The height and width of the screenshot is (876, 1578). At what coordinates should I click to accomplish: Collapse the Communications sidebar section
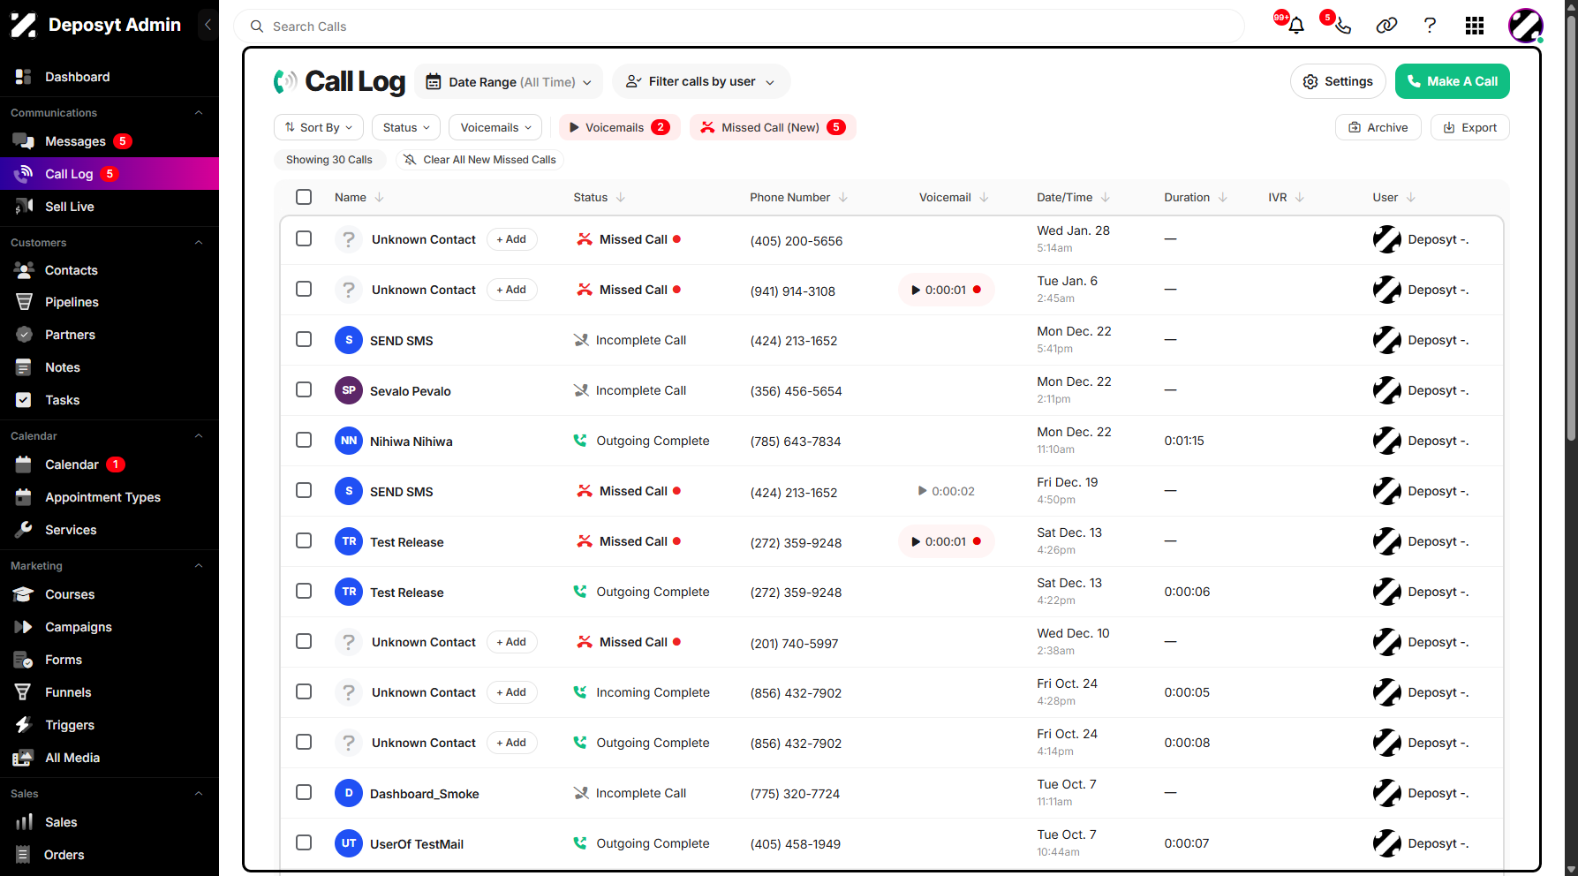coord(199,113)
